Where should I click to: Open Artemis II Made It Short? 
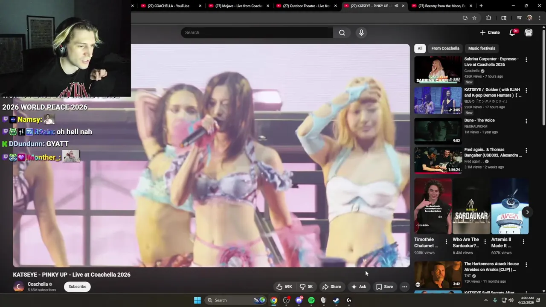point(510,206)
